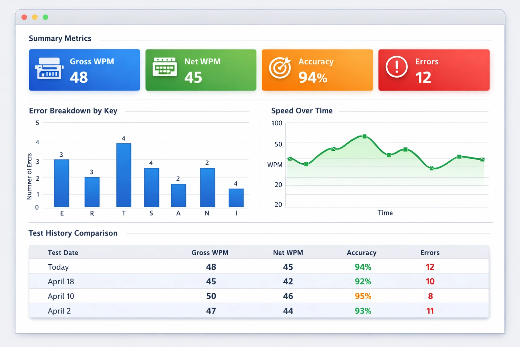
Task: Toggle the Gross WPM summary card
Action: click(84, 70)
